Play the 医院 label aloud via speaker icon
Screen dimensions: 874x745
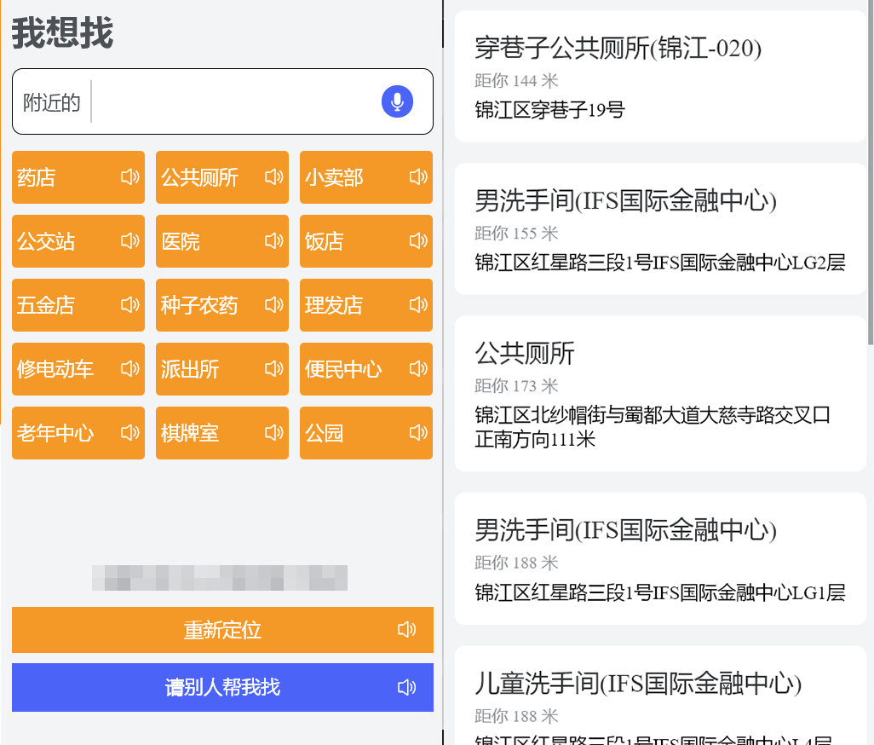point(273,241)
